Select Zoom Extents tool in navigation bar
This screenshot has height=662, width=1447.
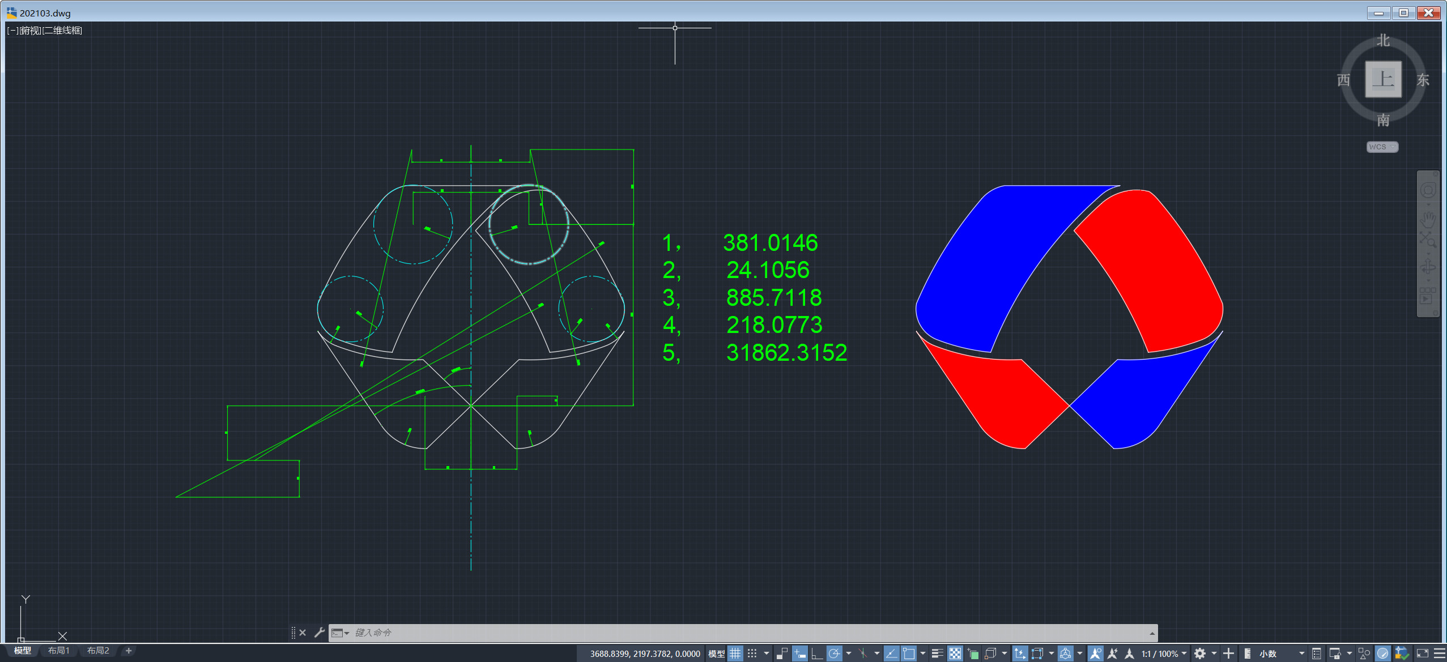click(x=1428, y=240)
